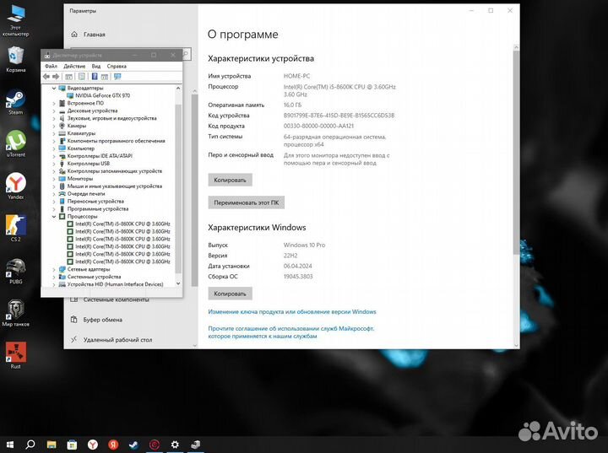The height and width of the screenshot is (453, 608).
Task: Click the Windows 10 Pro edition value
Action: pyautogui.click(x=304, y=245)
